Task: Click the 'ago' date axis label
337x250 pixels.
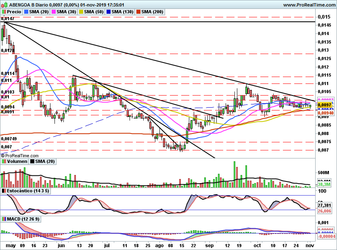Action: point(159,246)
